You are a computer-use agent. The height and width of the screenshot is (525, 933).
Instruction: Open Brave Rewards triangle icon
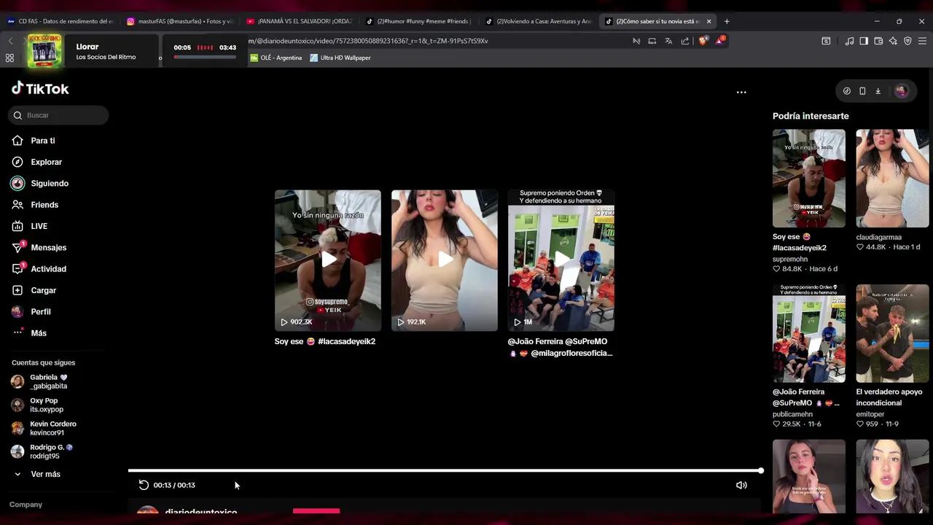(x=719, y=41)
